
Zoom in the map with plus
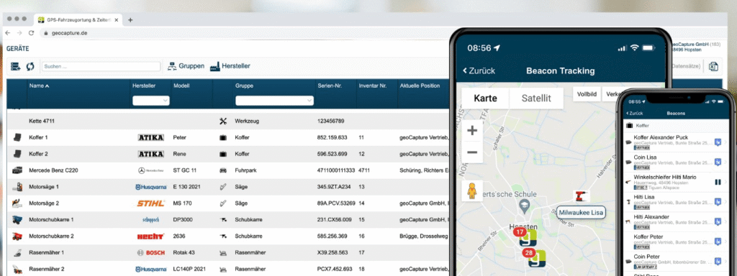click(472, 131)
